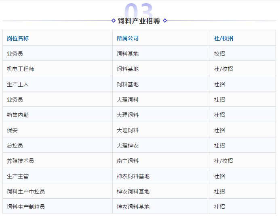Open the 业务员 job in the 大理饲料 row
Screen dimensions: 280x216
click(15, 100)
